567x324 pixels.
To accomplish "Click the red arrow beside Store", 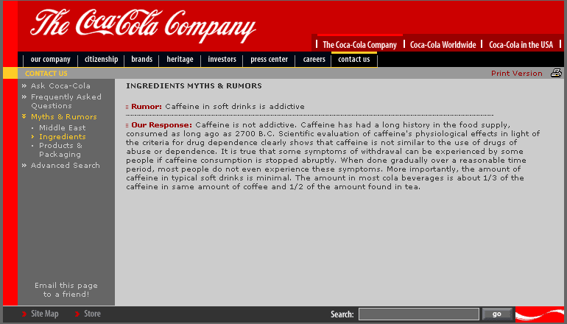I will coord(77,314).
